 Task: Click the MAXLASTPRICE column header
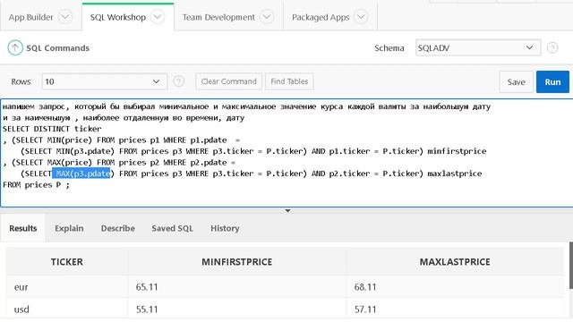point(455,262)
